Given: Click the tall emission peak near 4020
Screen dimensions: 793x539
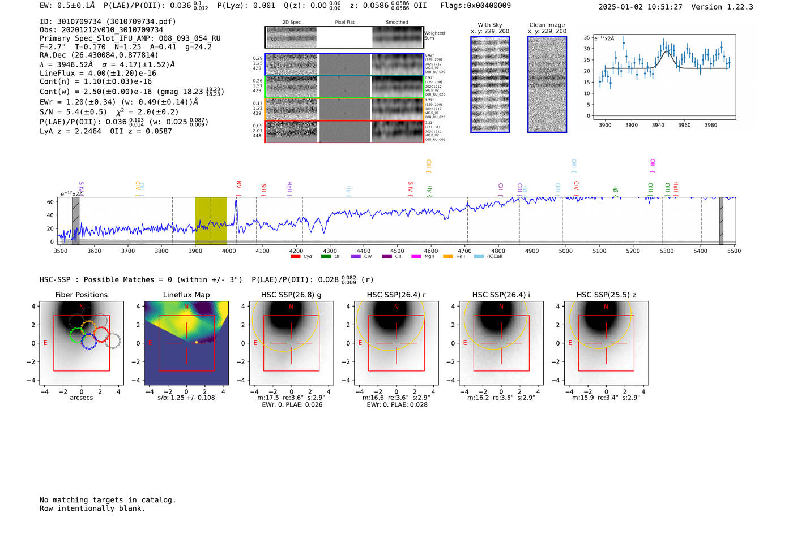Looking at the screenshot, I should click(236, 212).
